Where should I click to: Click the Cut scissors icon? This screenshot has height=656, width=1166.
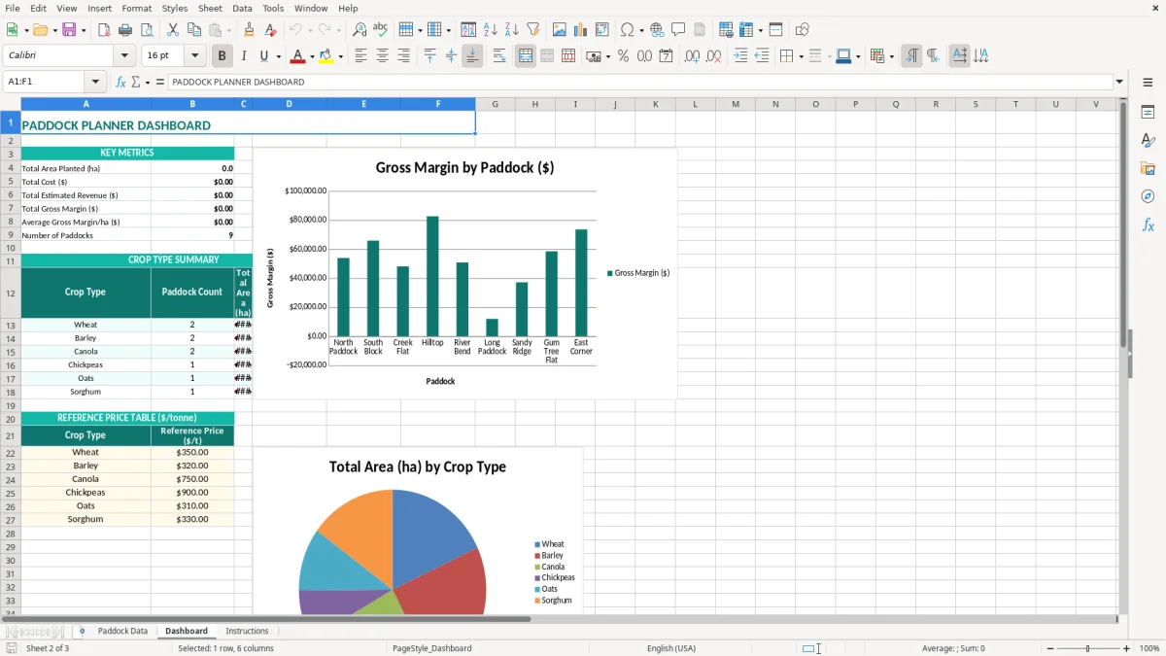tap(173, 30)
